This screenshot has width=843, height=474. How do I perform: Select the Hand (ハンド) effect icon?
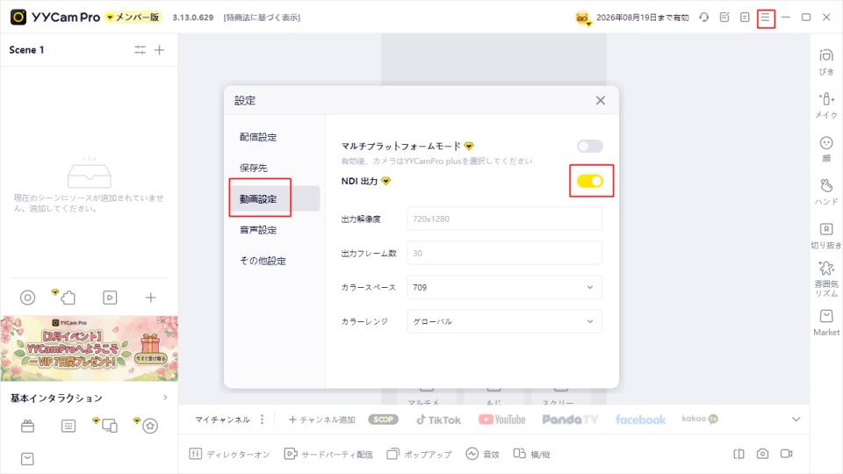[x=825, y=190]
